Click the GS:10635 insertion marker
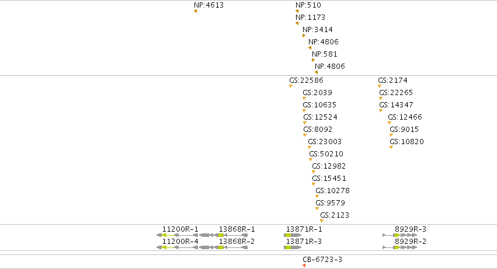Screen dimensions: 497x269 click(304, 111)
